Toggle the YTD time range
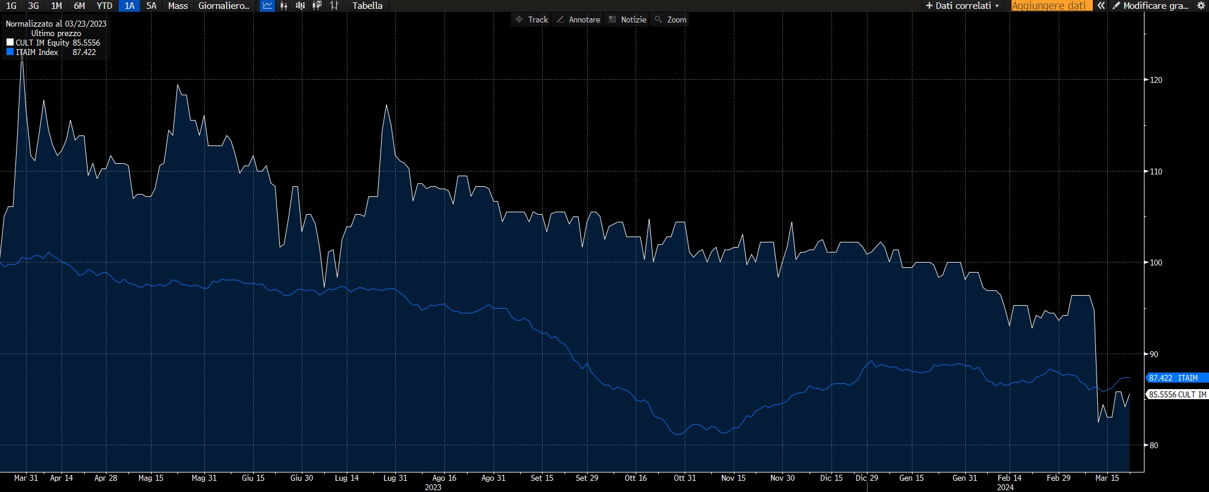The height and width of the screenshot is (492, 1209). 104,6
